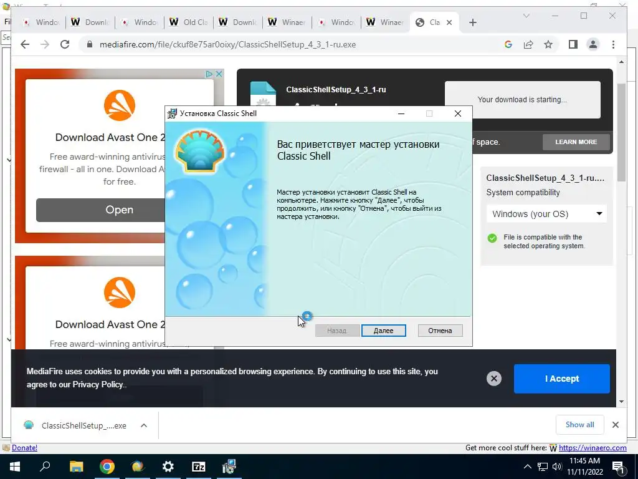Click 7-Zip icon in taskbar
Screen dimensions: 638x479
coord(199,467)
